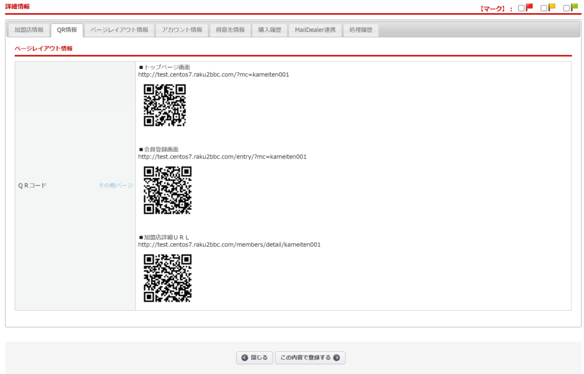Click the 加盟店詳細URL QR code image
This screenshot has width=584, height=374.
coord(168,278)
